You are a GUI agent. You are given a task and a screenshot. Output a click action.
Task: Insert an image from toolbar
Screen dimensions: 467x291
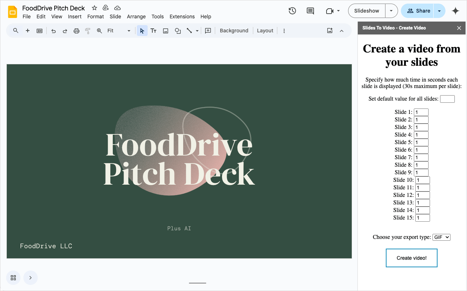coord(166,31)
